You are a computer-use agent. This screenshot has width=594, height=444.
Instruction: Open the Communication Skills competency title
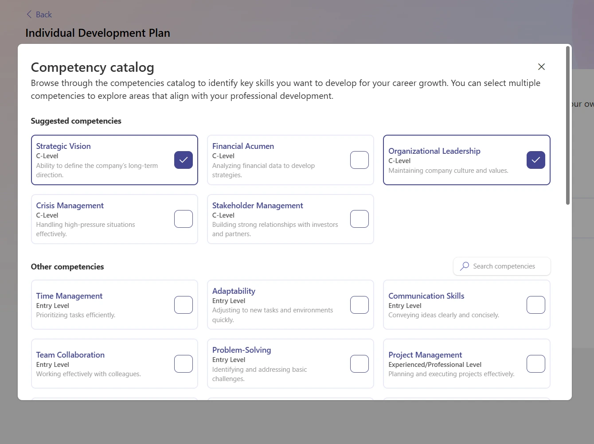[x=426, y=296]
